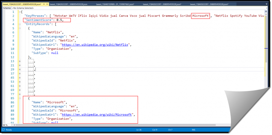Click the "Microsoft" Name value on line 86
The width and height of the screenshot is (272, 135).
click(x=56, y=102)
